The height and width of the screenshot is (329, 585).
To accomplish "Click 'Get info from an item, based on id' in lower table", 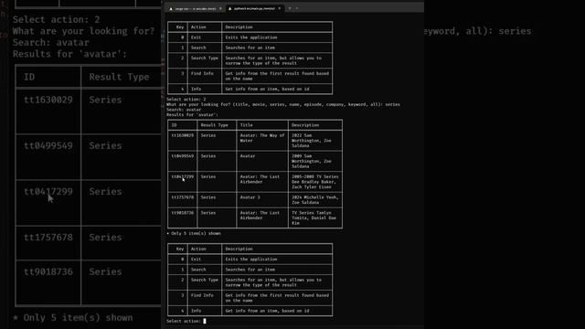I will pos(267,311).
